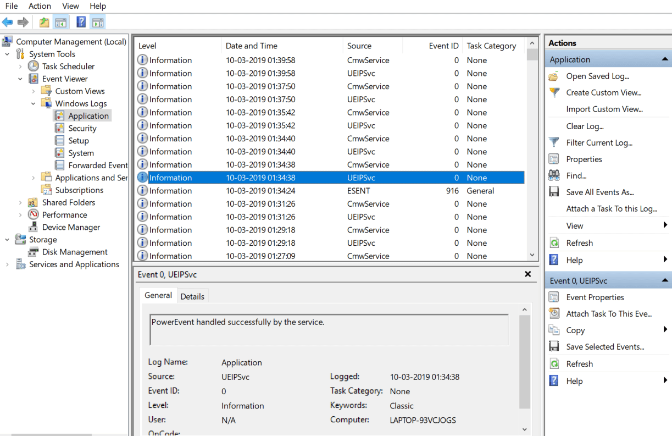The width and height of the screenshot is (672, 436).
Task: Click Clear Log... in Actions pane
Action: pos(585,126)
